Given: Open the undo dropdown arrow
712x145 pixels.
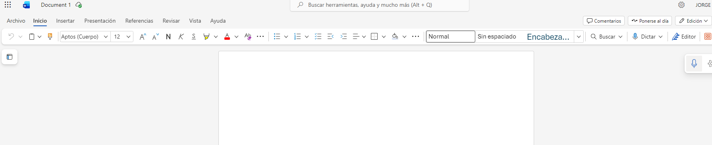Looking at the screenshot, I should pyautogui.click(x=20, y=37).
